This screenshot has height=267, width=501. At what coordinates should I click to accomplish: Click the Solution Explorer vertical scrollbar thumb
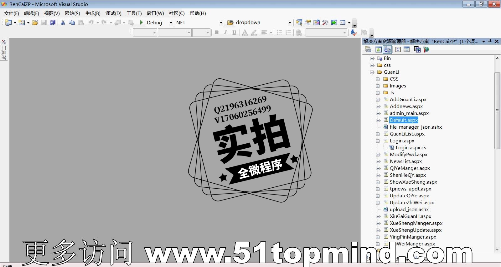[497, 111]
